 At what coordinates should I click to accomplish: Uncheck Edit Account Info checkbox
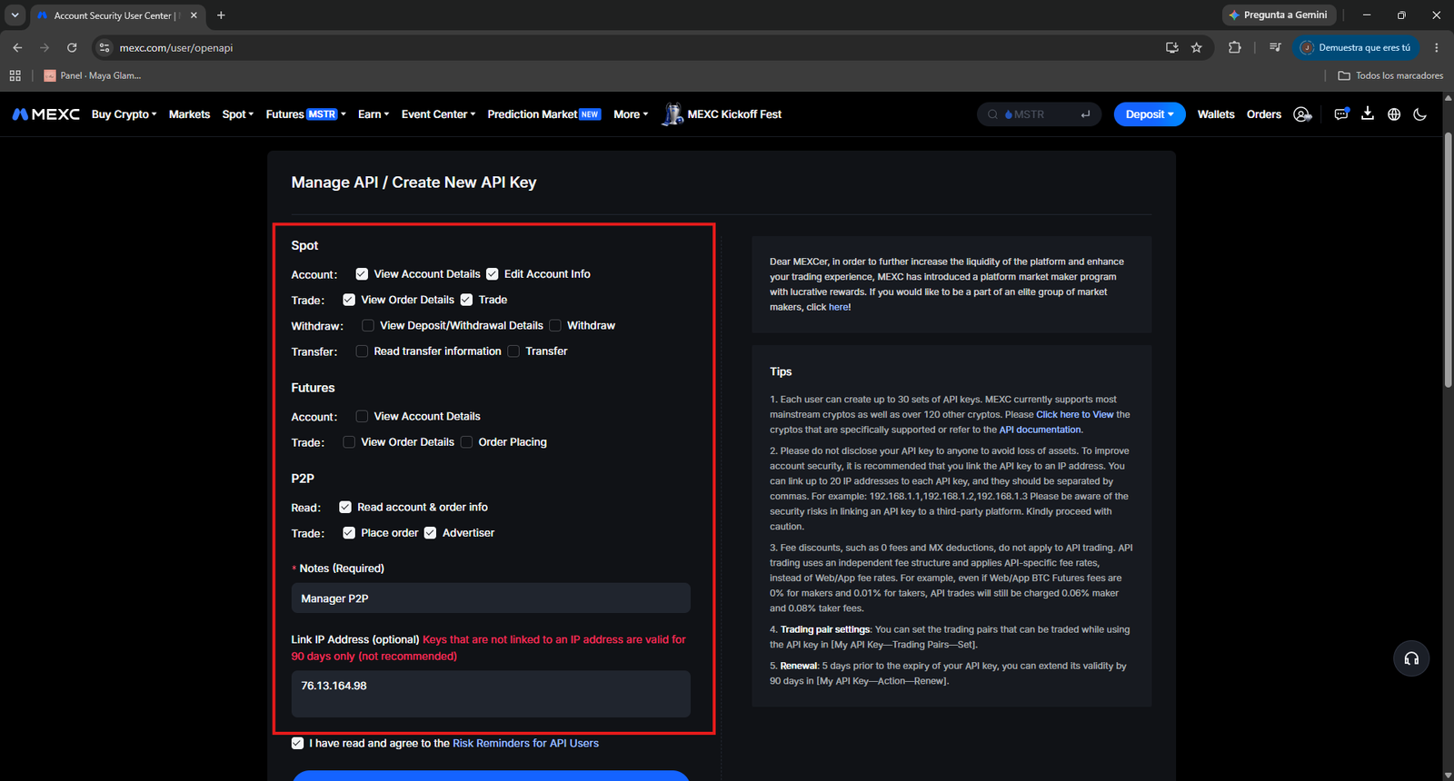(493, 274)
